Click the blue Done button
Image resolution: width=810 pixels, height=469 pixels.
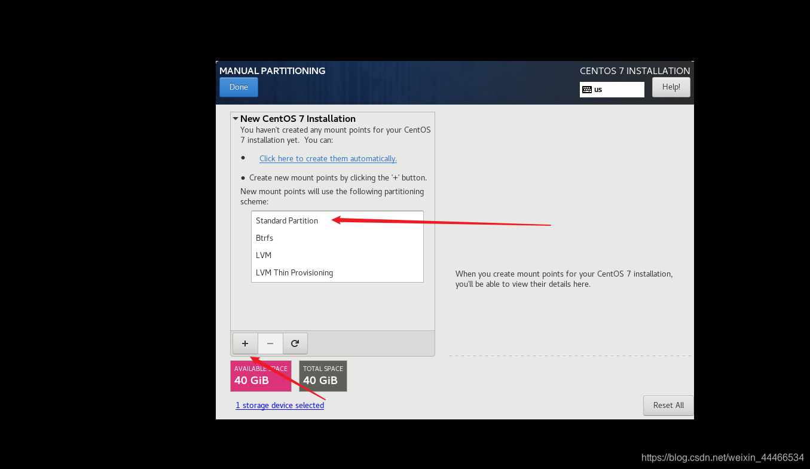tap(239, 87)
